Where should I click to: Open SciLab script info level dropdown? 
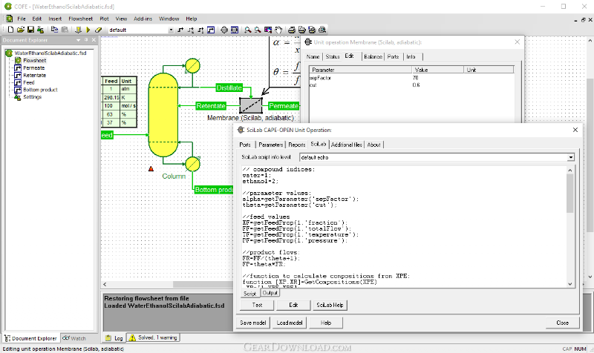tap(570, 157)
